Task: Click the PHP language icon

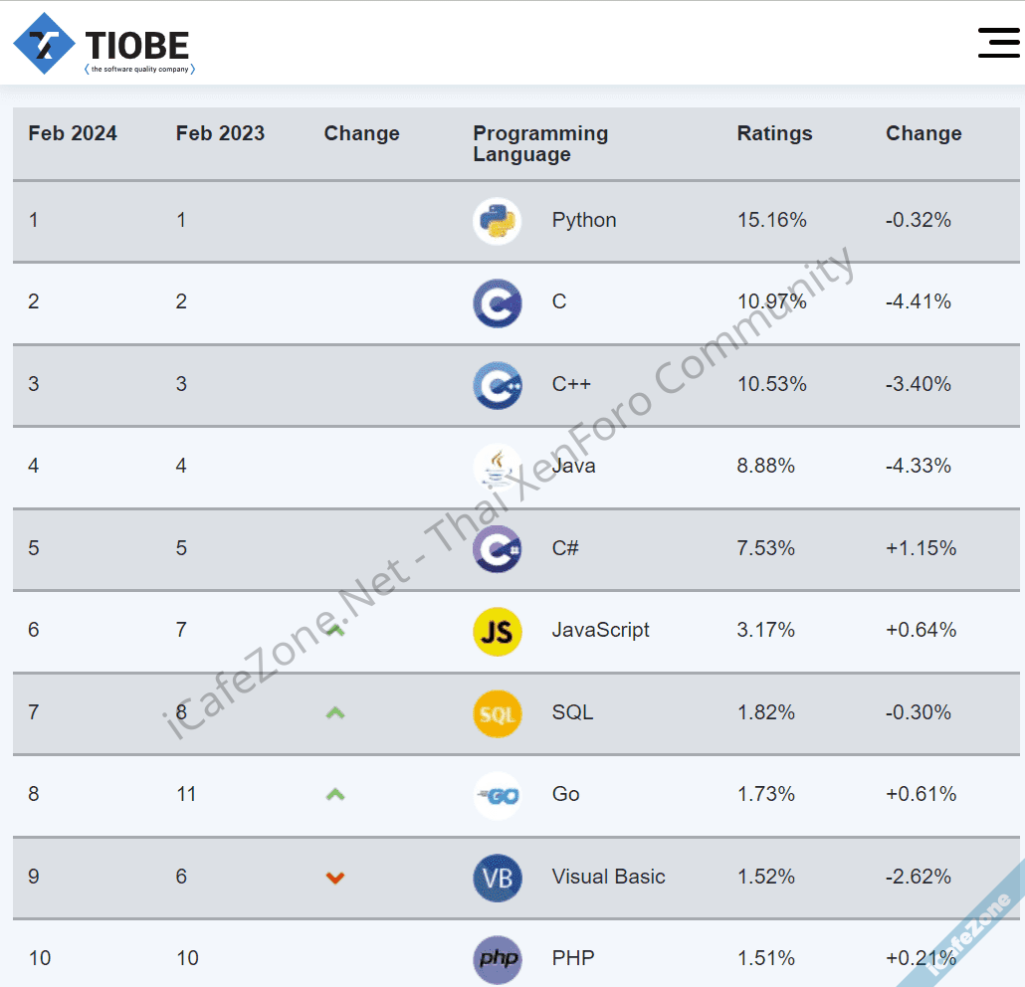Action: coord(497,959)
